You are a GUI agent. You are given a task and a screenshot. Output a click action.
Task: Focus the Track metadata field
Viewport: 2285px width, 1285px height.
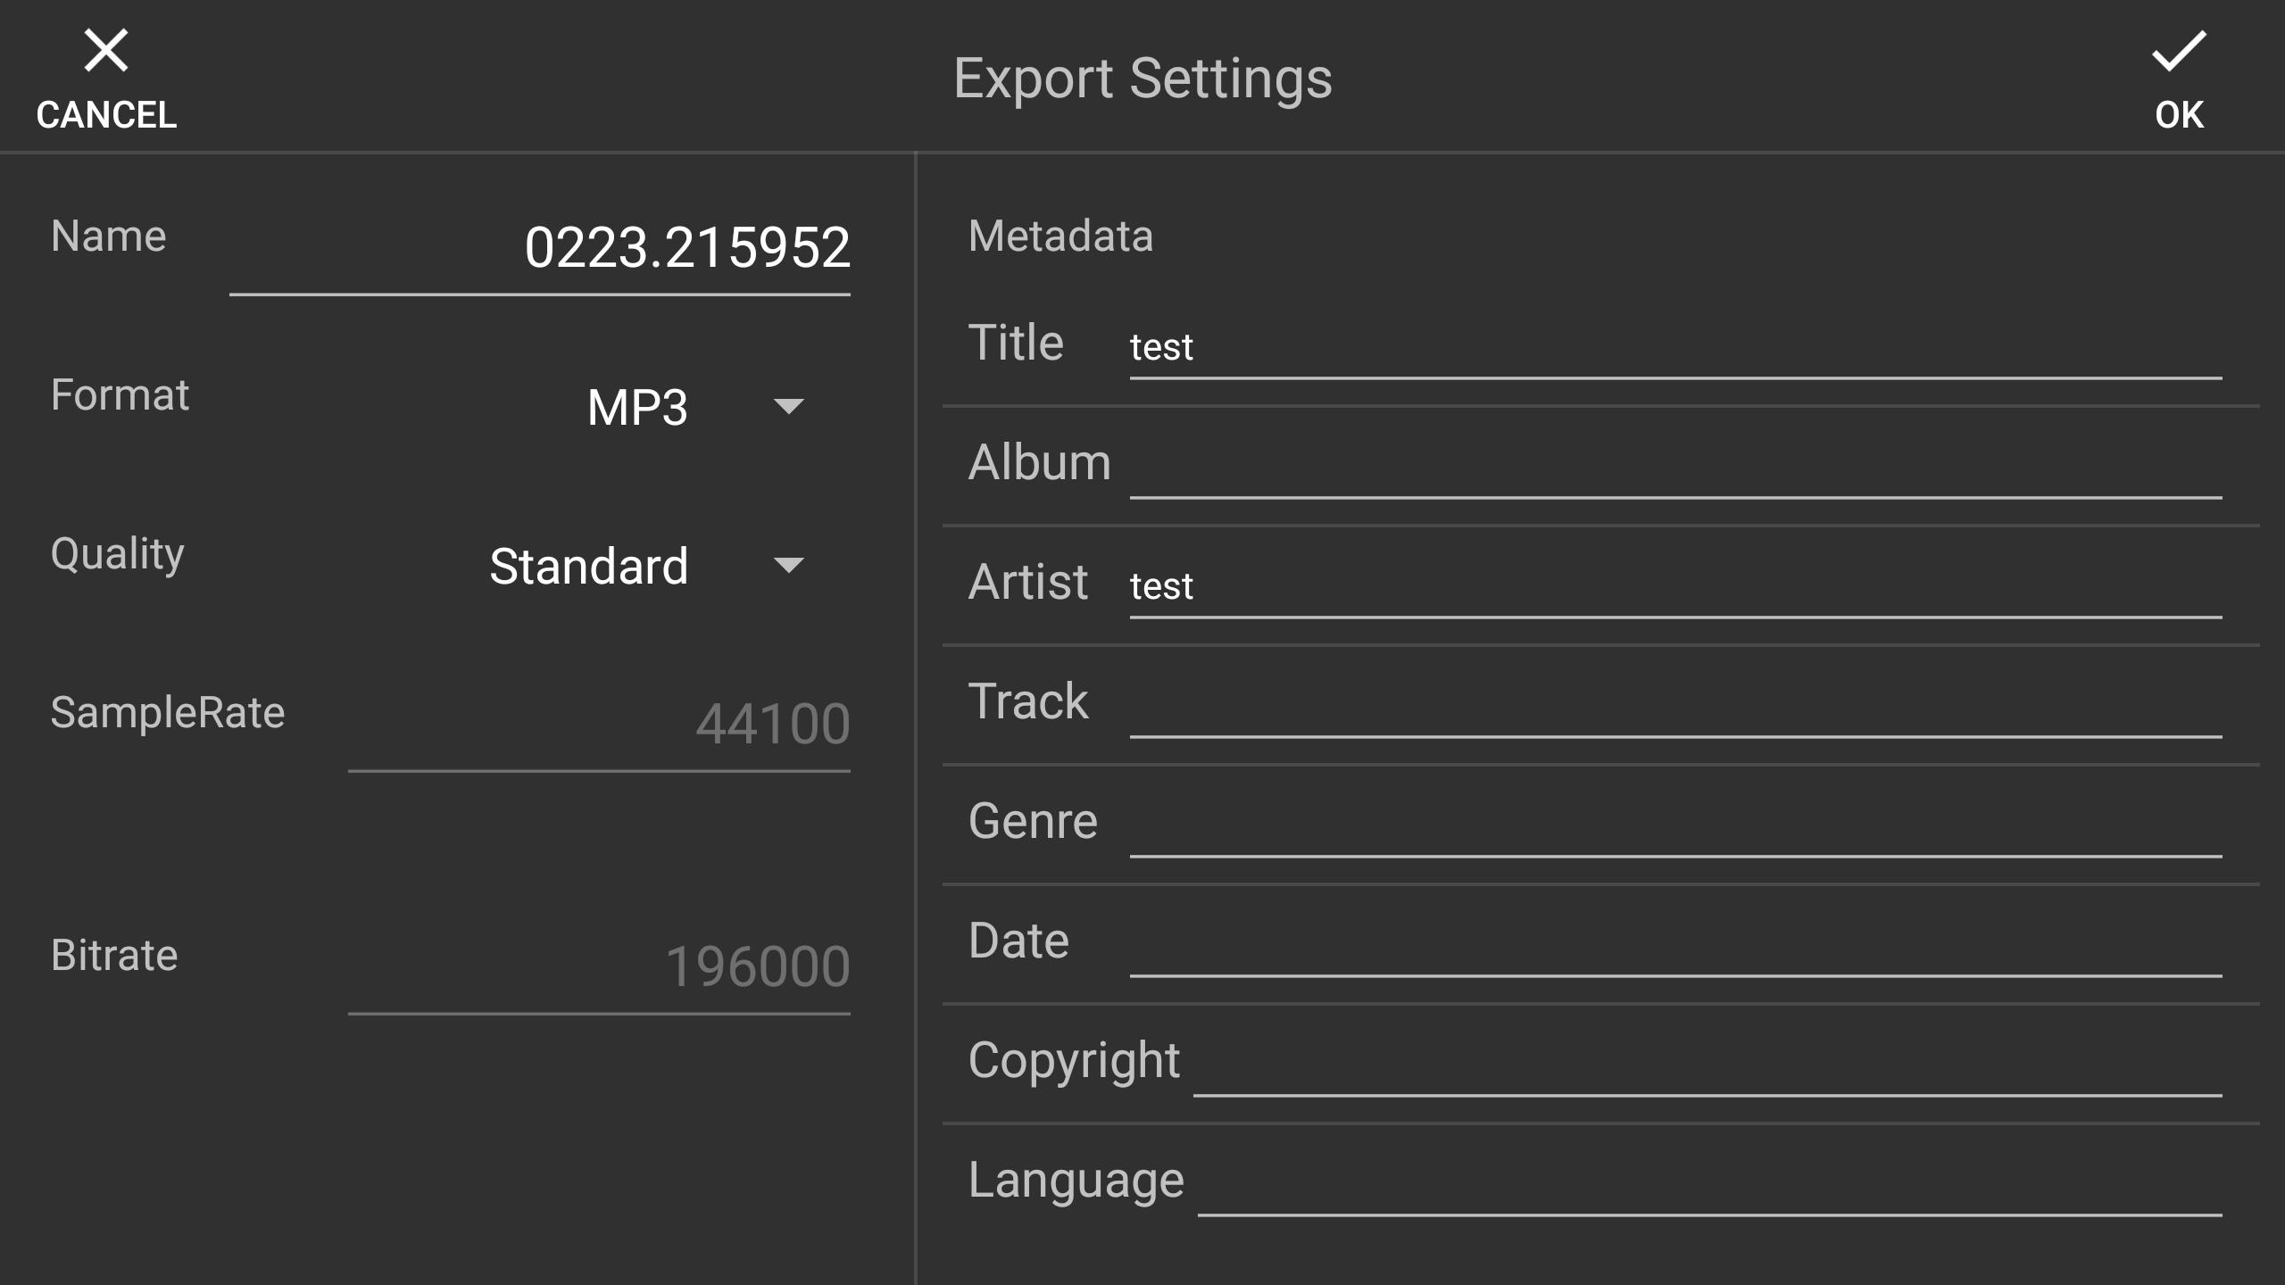1675,707
